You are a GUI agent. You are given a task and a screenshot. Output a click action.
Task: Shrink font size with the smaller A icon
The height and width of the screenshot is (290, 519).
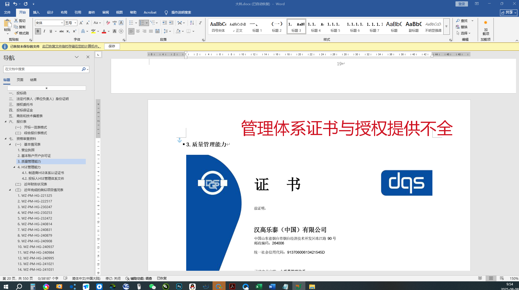click(x=88, y=23)
